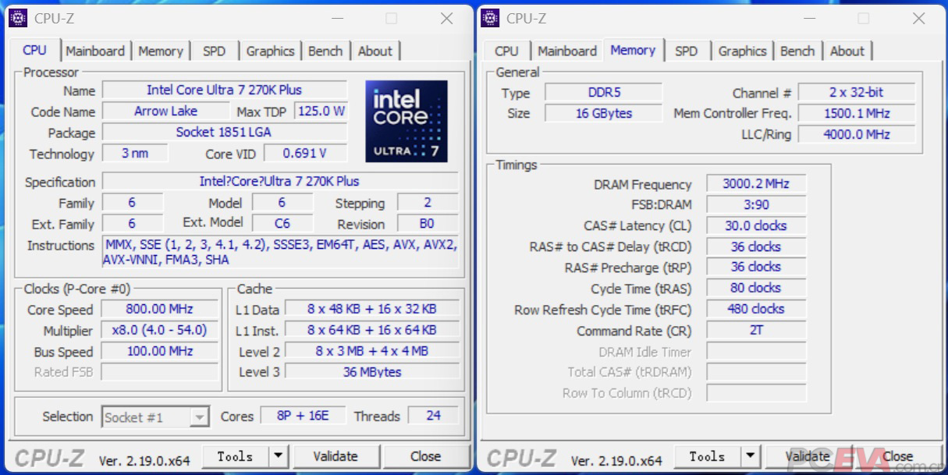Click the Core VID value 0.691 V

point(305,153)
